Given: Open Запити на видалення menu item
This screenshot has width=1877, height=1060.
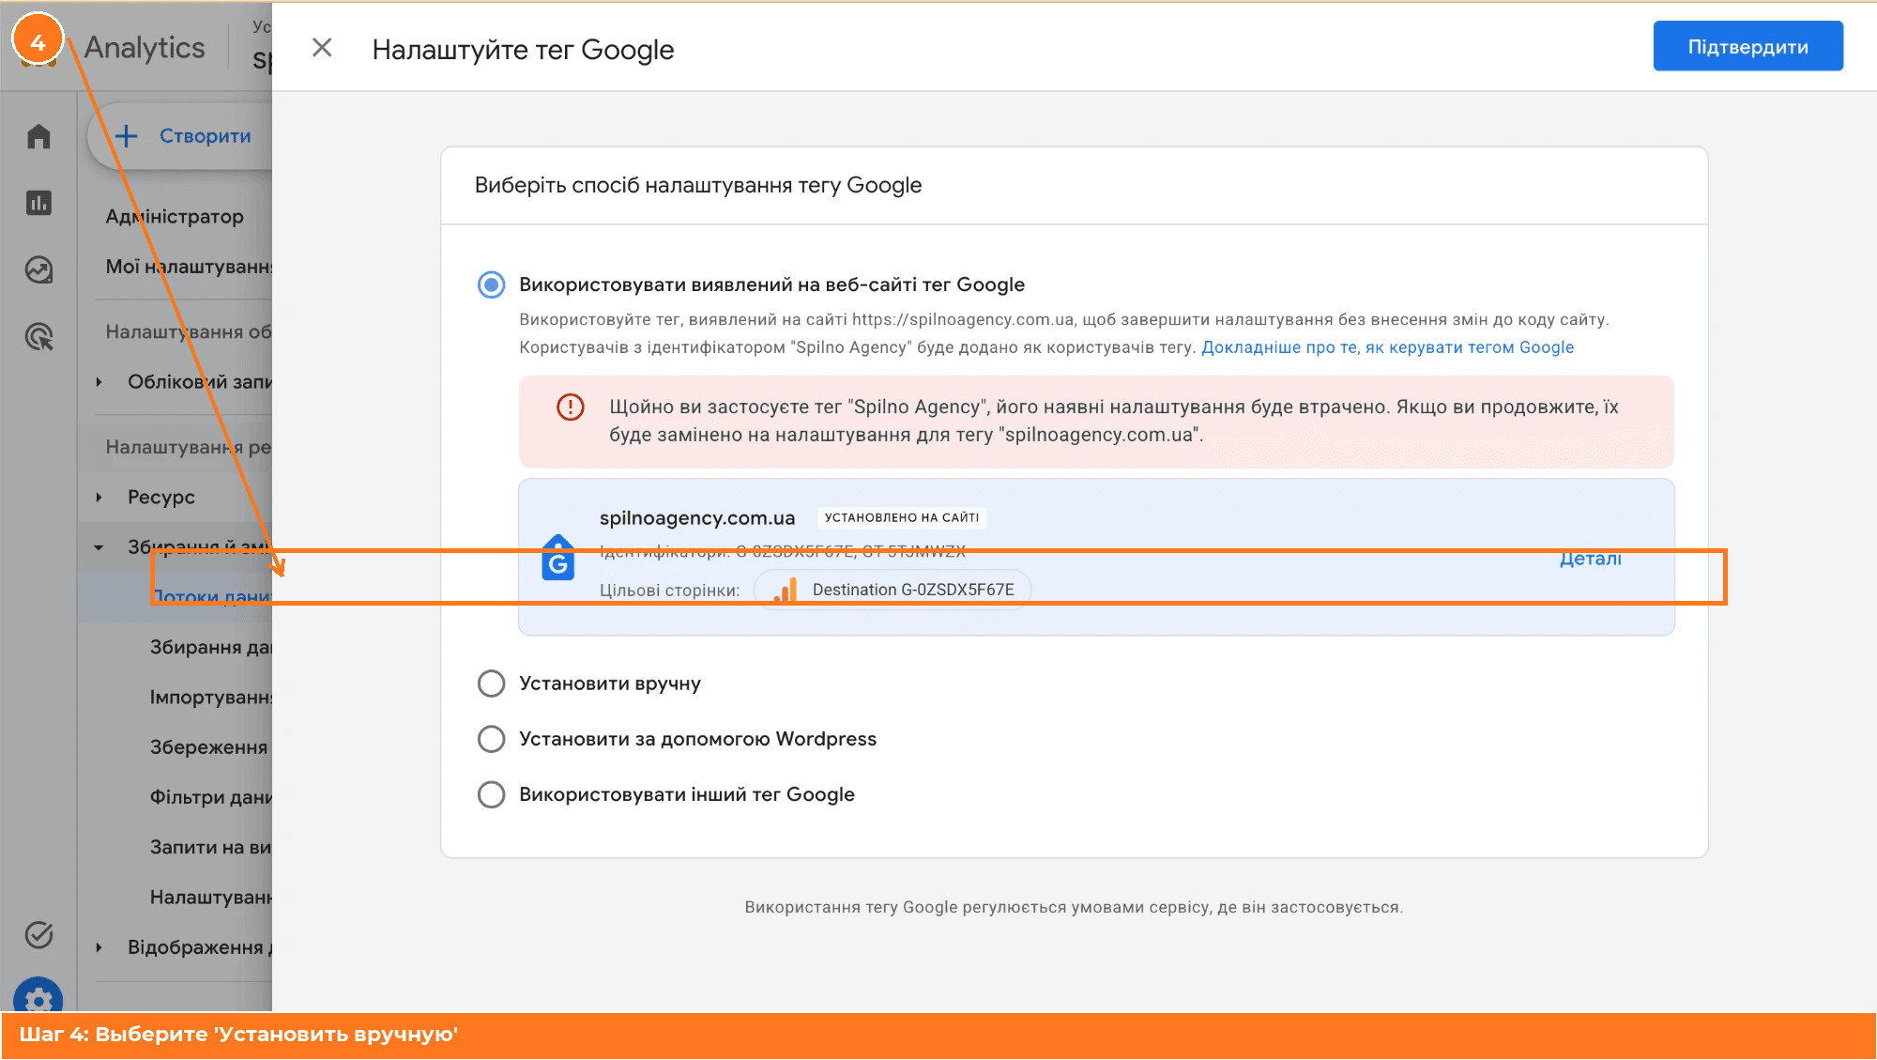Looking at the screenshot, I should click(211, 847).
